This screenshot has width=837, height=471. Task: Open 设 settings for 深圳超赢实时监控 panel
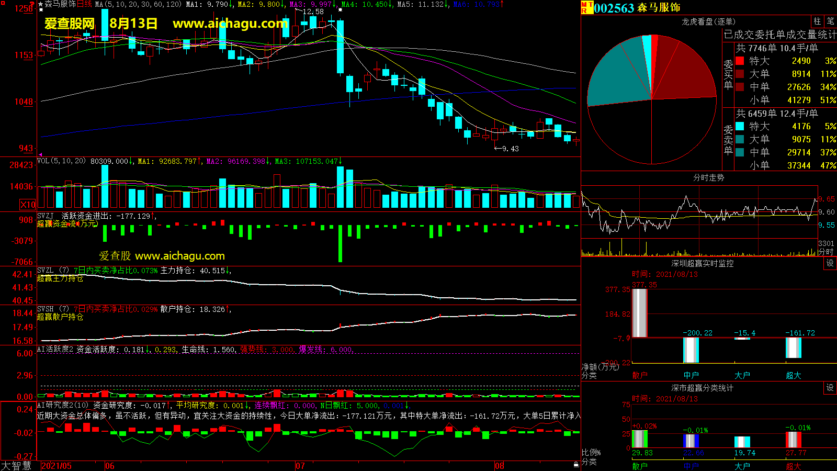click(x=830, y=263)
